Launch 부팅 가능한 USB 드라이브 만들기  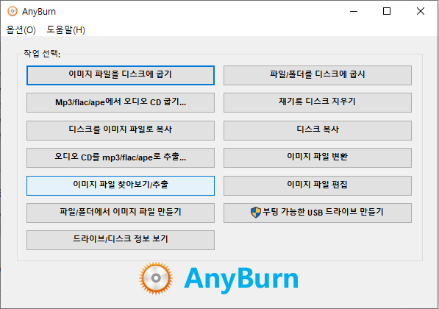(318, 213)
